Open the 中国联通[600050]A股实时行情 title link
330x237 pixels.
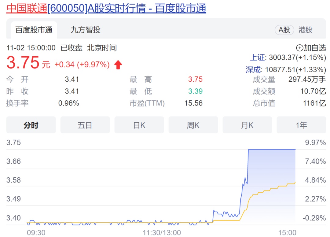(106, 9)
